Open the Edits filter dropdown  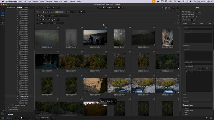click(70, 12)
